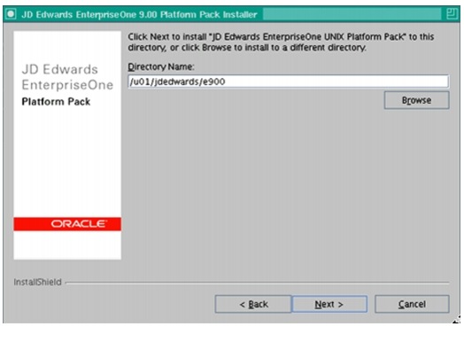Image resolution: width=464 pixels, height=342 pixels.
Task: Click the Next button to continue
Action: click(x=329, y=304)
